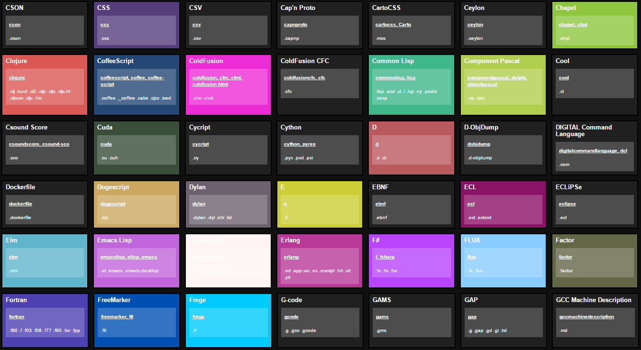Follow the 'dylan' link
Viewport: 641px width, 350px height.
pos(199,204)
